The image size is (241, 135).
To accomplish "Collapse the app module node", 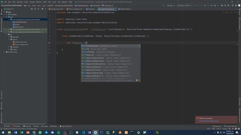I will tap(4, 12).
